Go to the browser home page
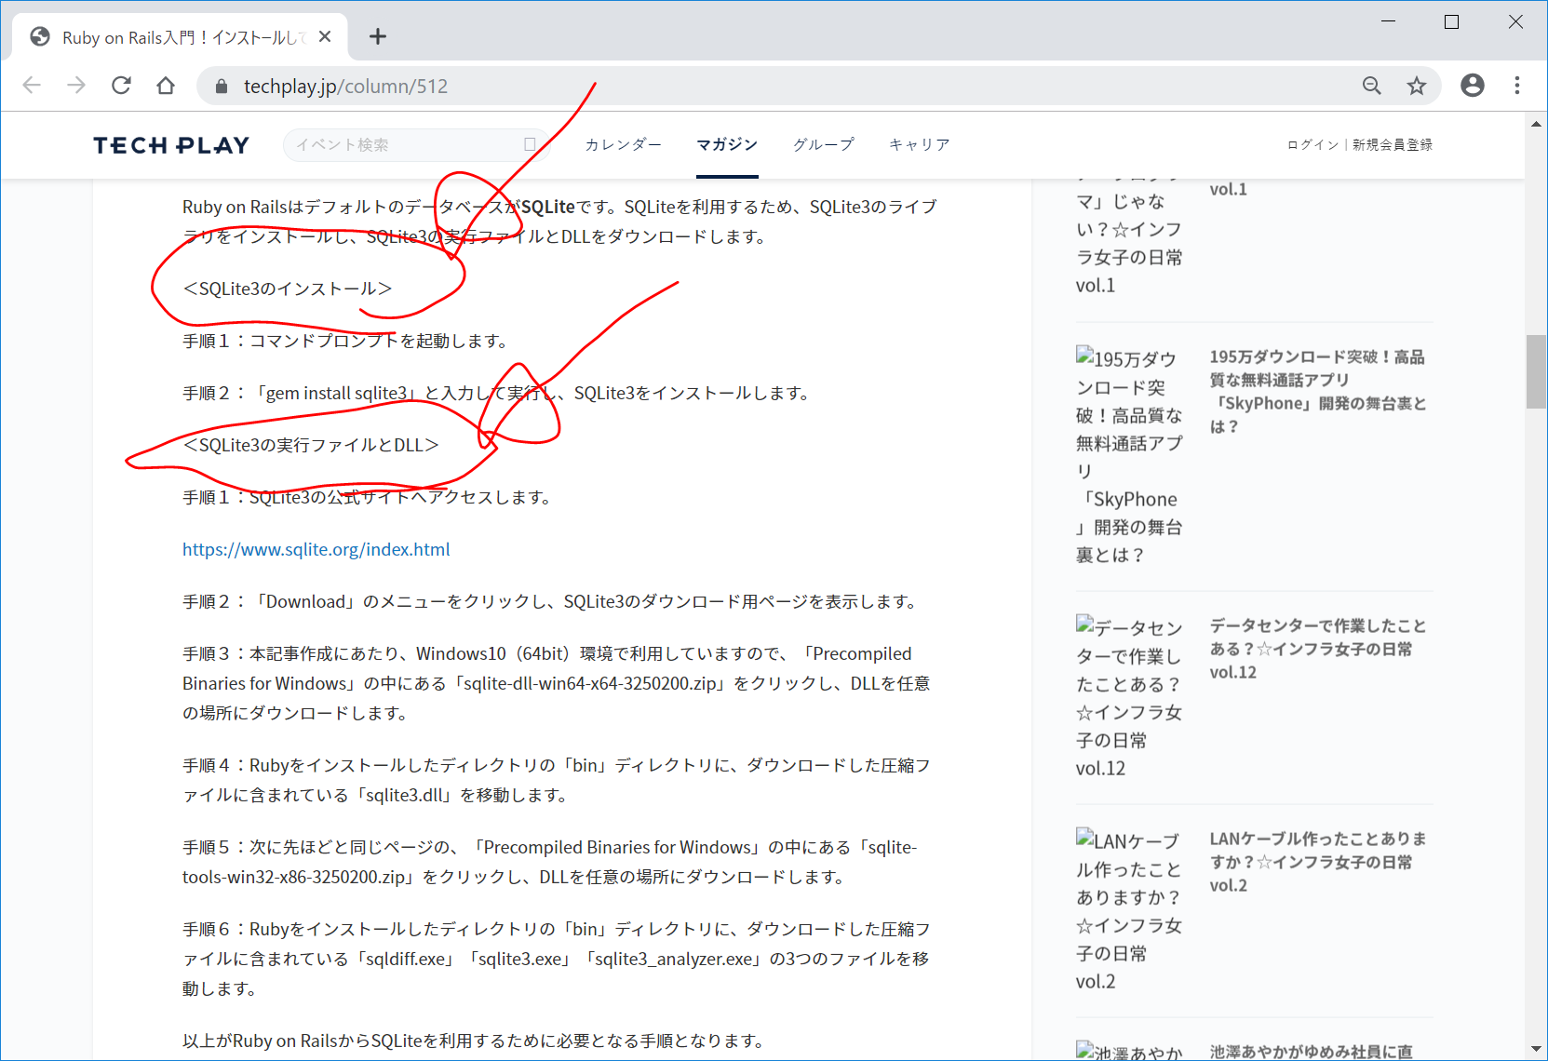 [166, 86]
